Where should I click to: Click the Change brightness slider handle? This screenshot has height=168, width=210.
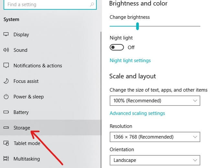click(138, 26)
